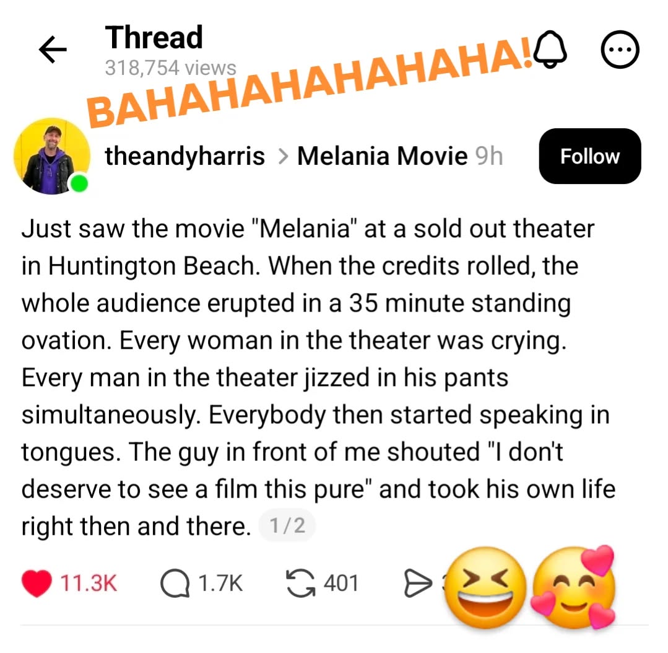The image size is (668, 653).
Task: Tap the 318,754 views label
Action: pos(170,68)
